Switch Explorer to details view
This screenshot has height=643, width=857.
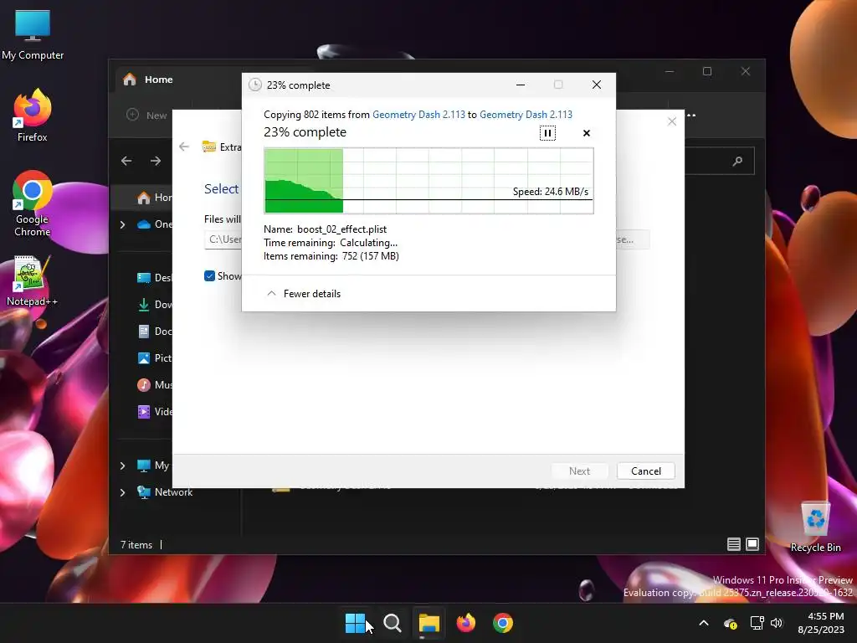click(733, 544)
